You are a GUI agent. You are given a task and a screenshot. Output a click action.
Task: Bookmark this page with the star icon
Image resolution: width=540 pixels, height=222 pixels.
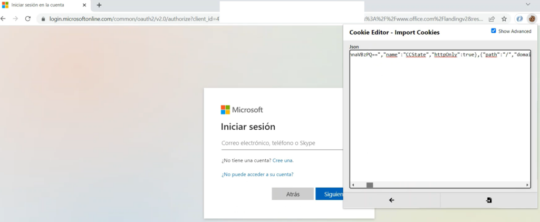[504, 19]
